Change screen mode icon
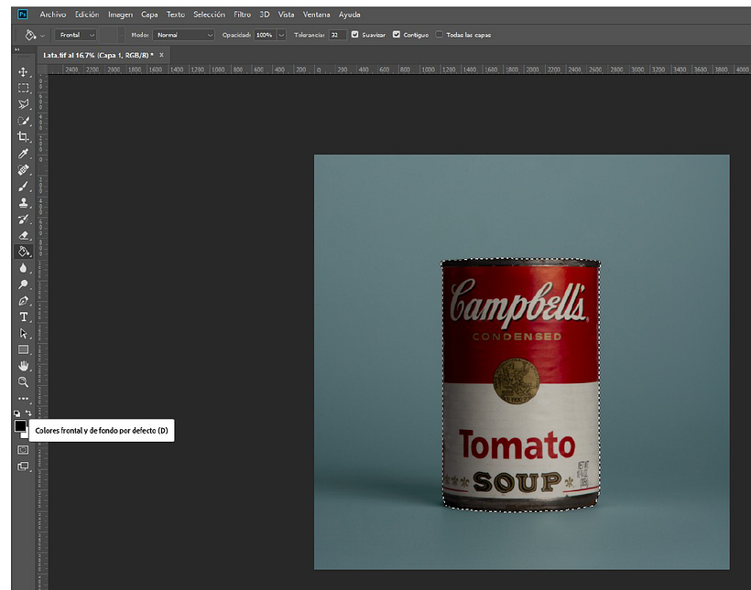Screen dimensions: 751x590 [23, 467]
